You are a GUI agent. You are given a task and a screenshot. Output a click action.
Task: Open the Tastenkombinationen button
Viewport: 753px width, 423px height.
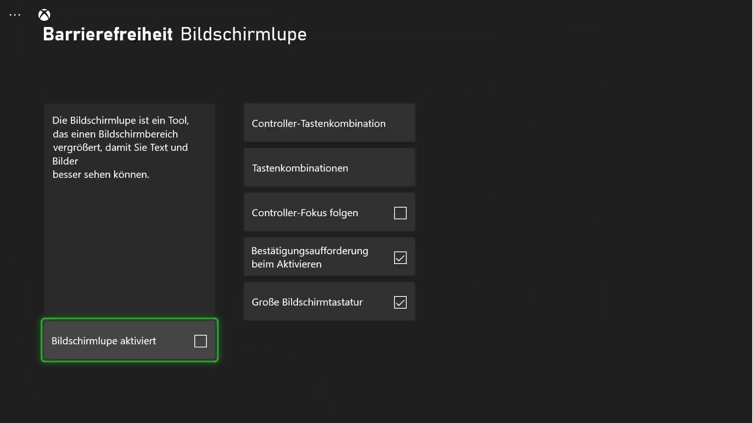329,168
